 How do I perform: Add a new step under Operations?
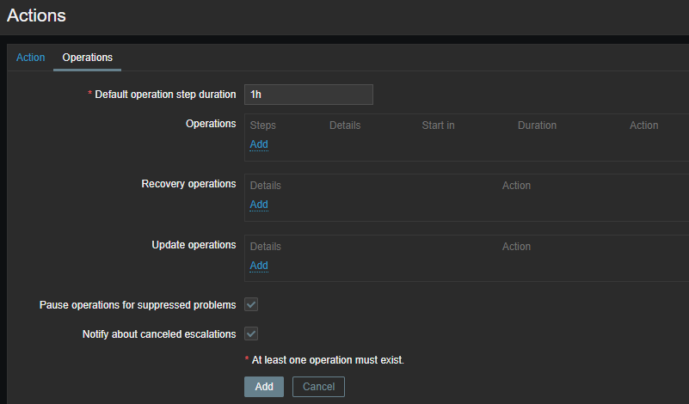pyautogui.click(x=259, y=144)
